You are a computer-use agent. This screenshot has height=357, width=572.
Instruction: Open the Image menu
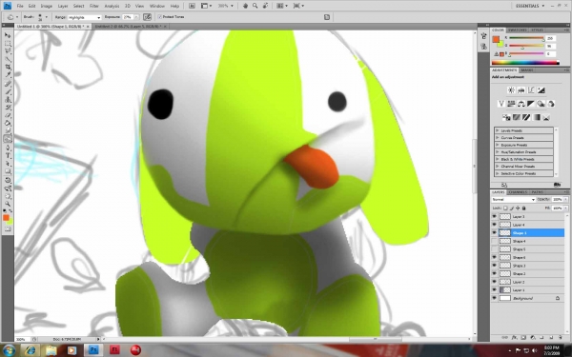47,6
